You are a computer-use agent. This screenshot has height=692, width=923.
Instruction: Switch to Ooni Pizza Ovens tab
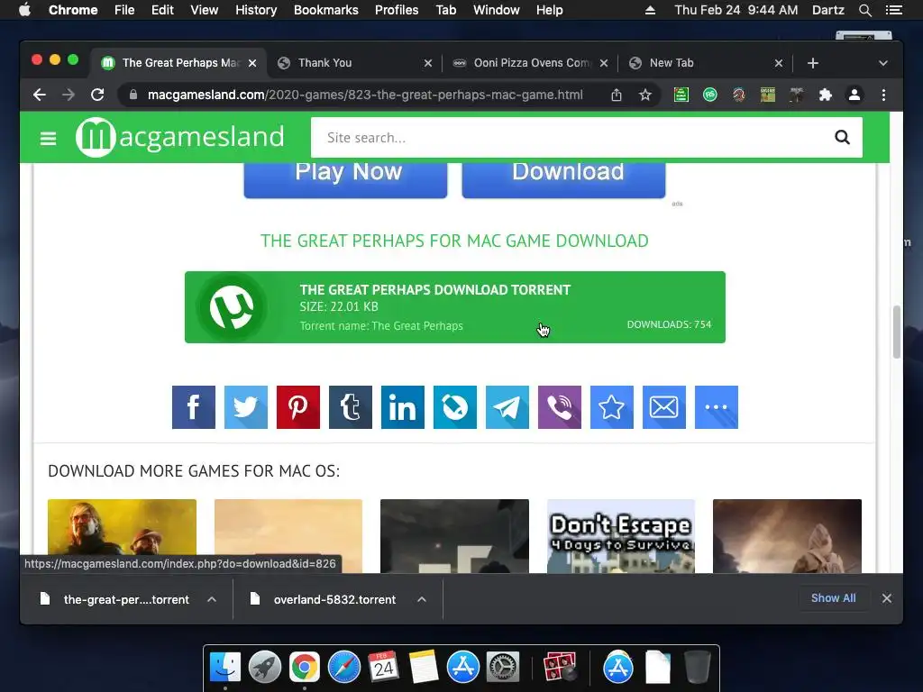(531, 63)
